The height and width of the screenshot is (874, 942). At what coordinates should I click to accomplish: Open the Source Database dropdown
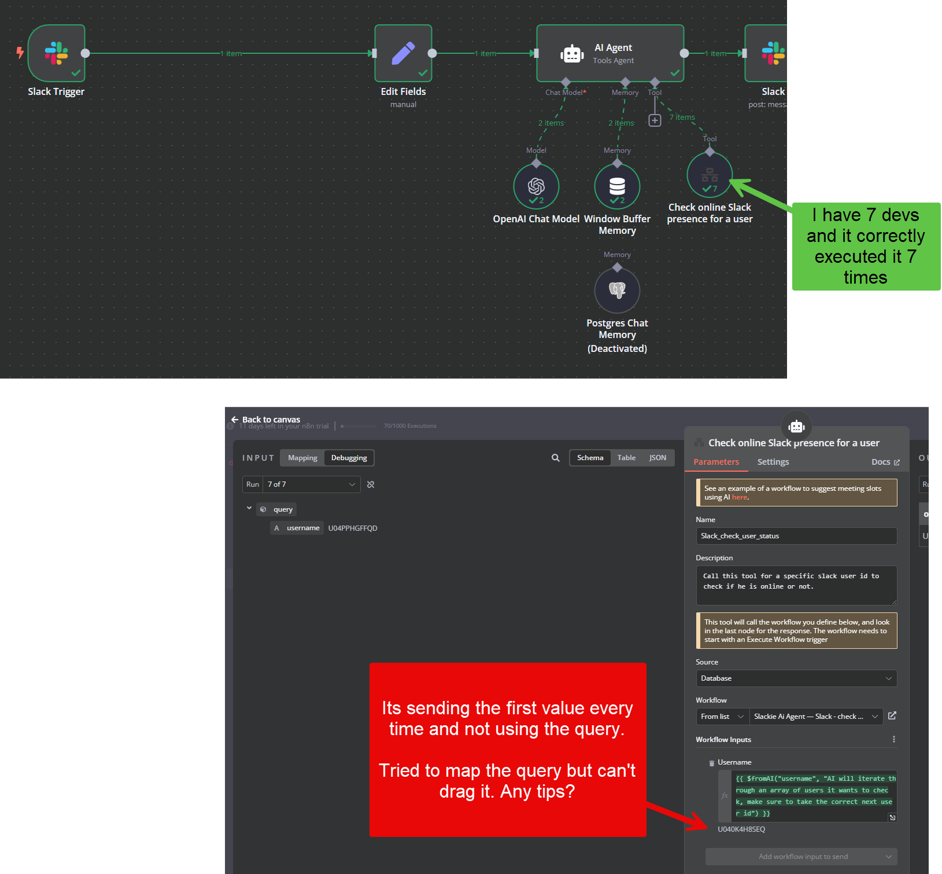[x=796, y=678]
